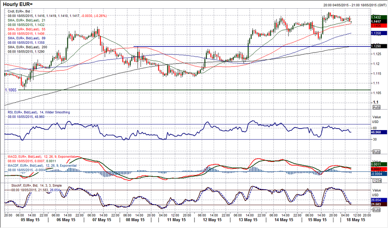The image size is (388, 228).
Task: Click the green 0.0011 MACD value tag
Action: tap(379, 164)
